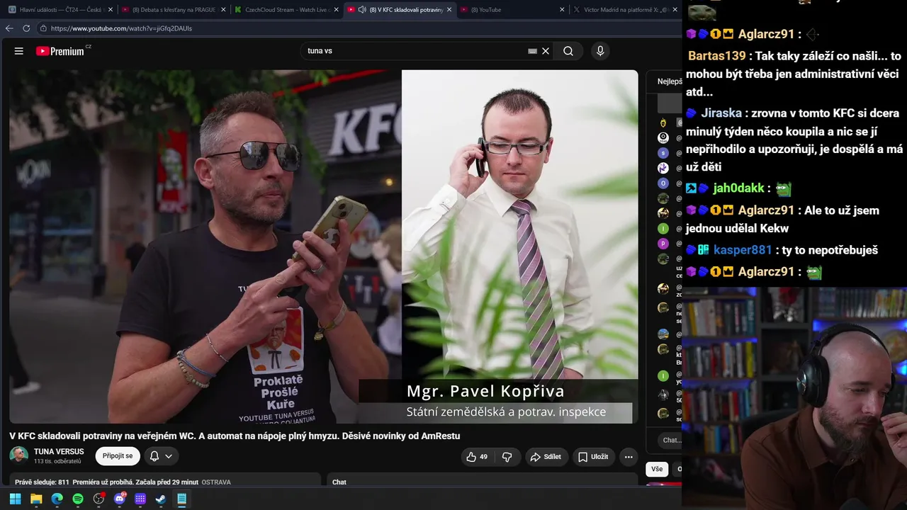907x510 pixels.
Task: Launch File Explorer from the taskbar
Action: coord(36,499)
